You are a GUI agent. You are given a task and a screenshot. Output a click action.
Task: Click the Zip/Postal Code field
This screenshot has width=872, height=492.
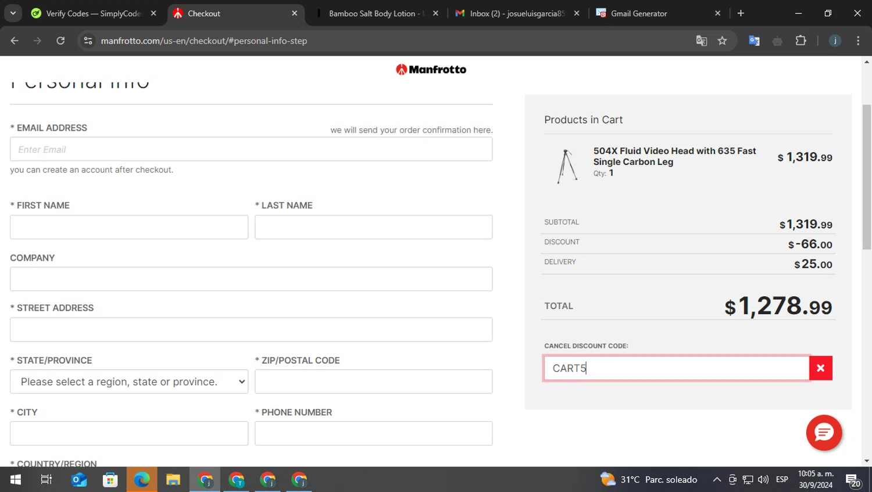click(373, 382)
